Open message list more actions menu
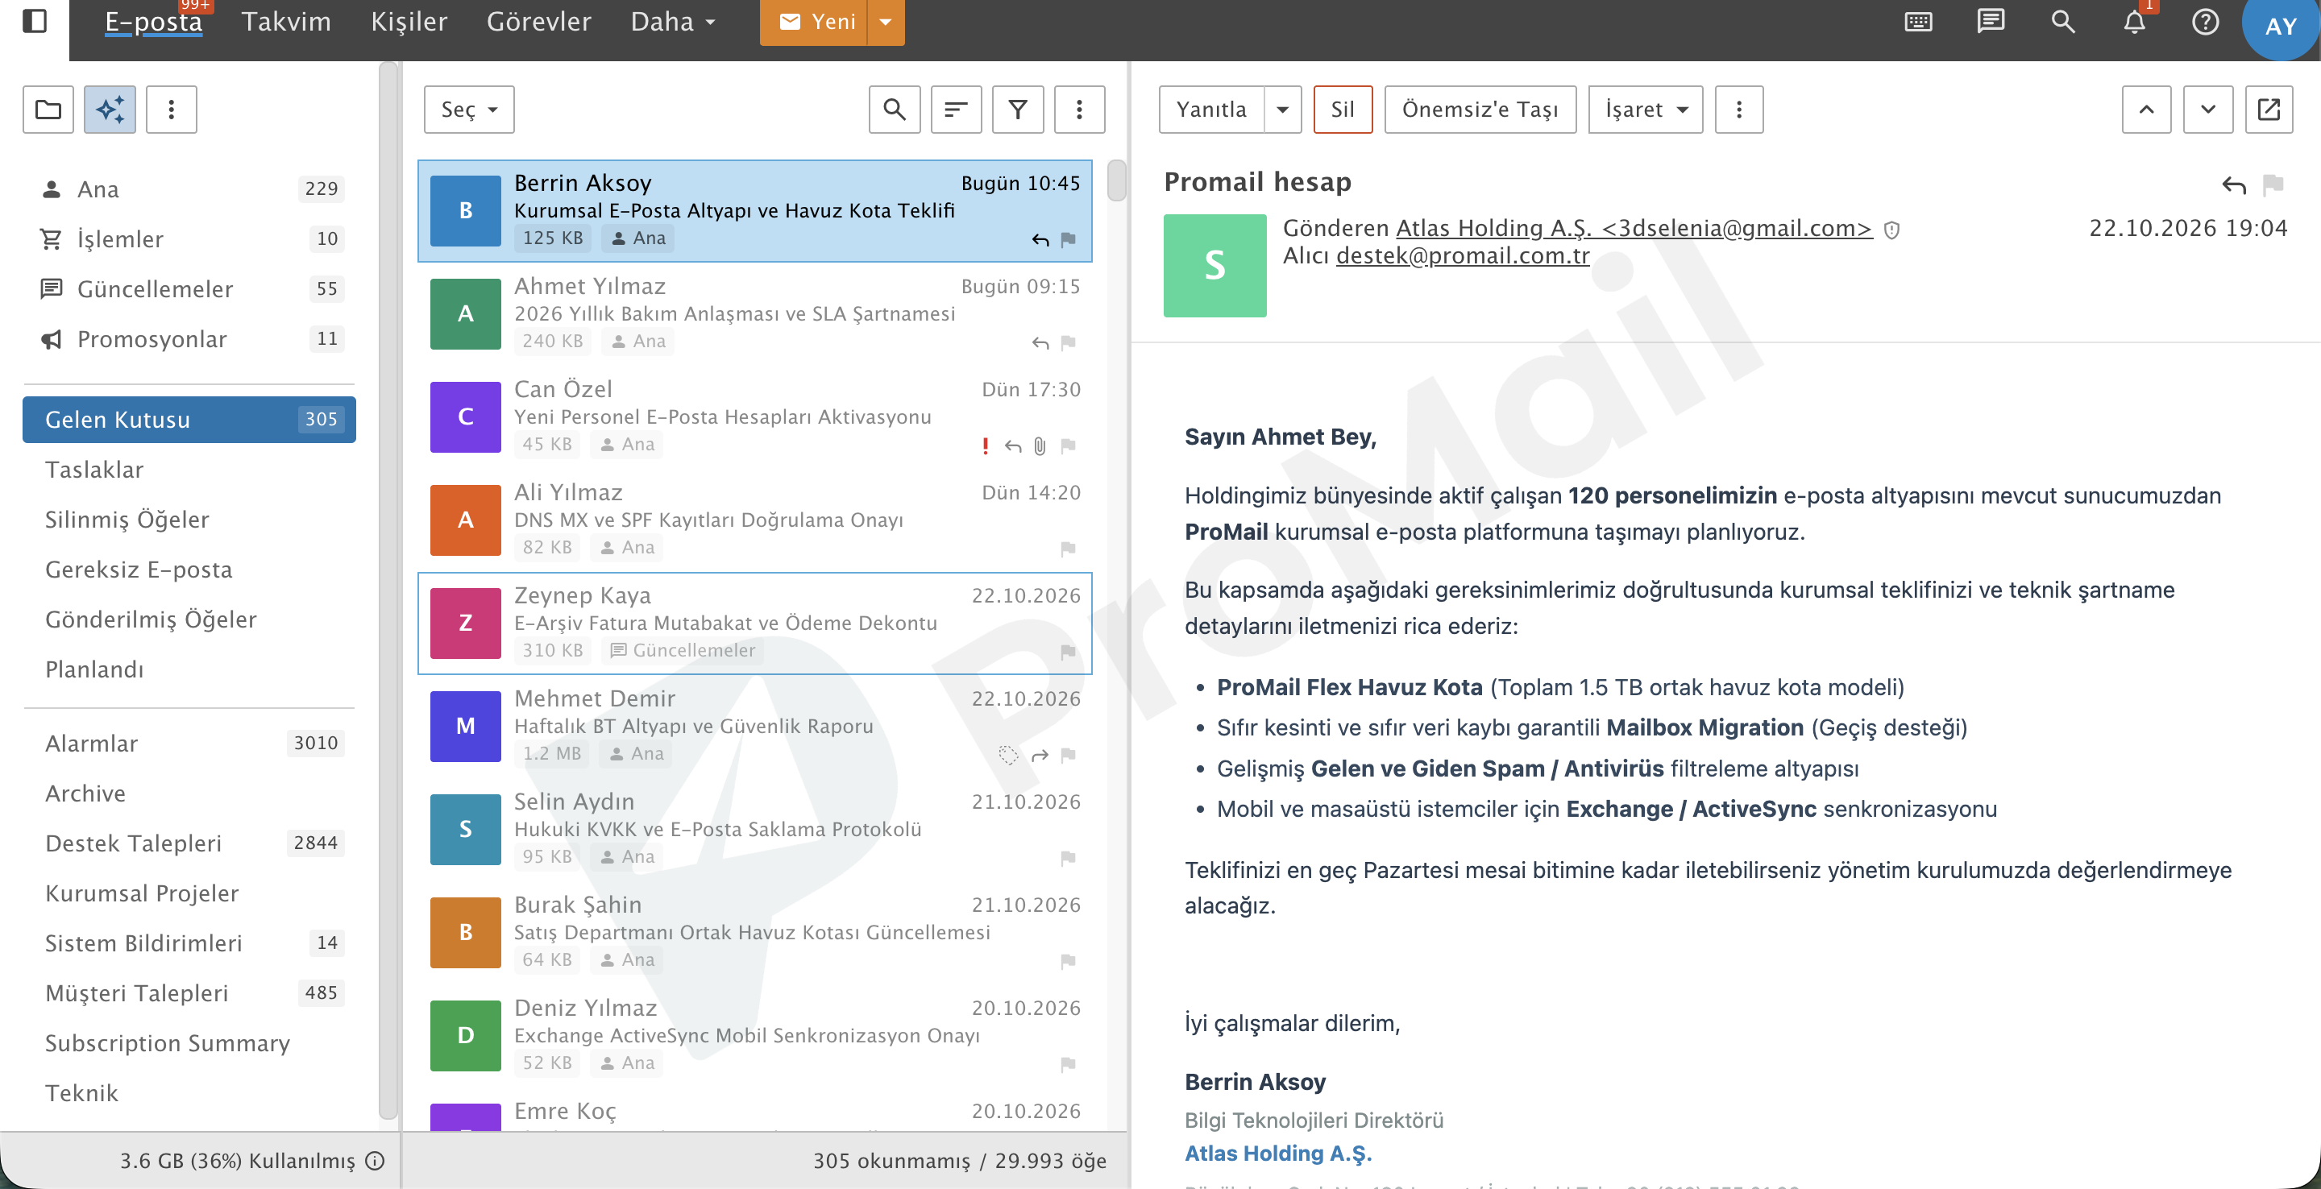The width and height of the screenshot is (2321, 1189). pos(1079,109)
